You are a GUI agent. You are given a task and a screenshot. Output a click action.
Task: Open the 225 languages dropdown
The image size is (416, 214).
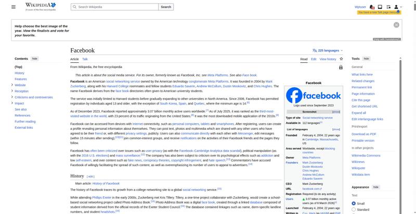328,51
